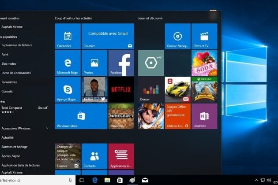Select Total Conquest suggested app
This screenshot has width=278, height=185.
point(25,110)
